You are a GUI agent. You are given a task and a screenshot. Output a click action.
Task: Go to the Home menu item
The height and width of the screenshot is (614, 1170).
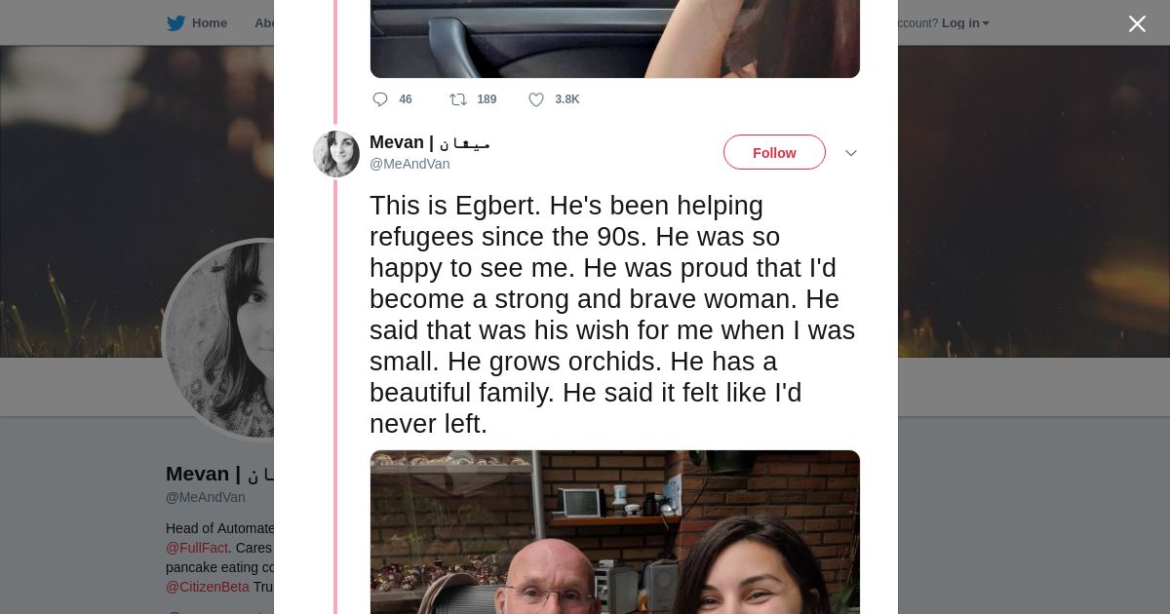coord(209,23)
